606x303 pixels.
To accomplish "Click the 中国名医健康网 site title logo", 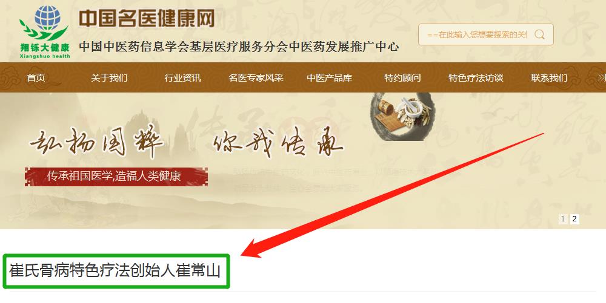I will click(x=147, y=19).
